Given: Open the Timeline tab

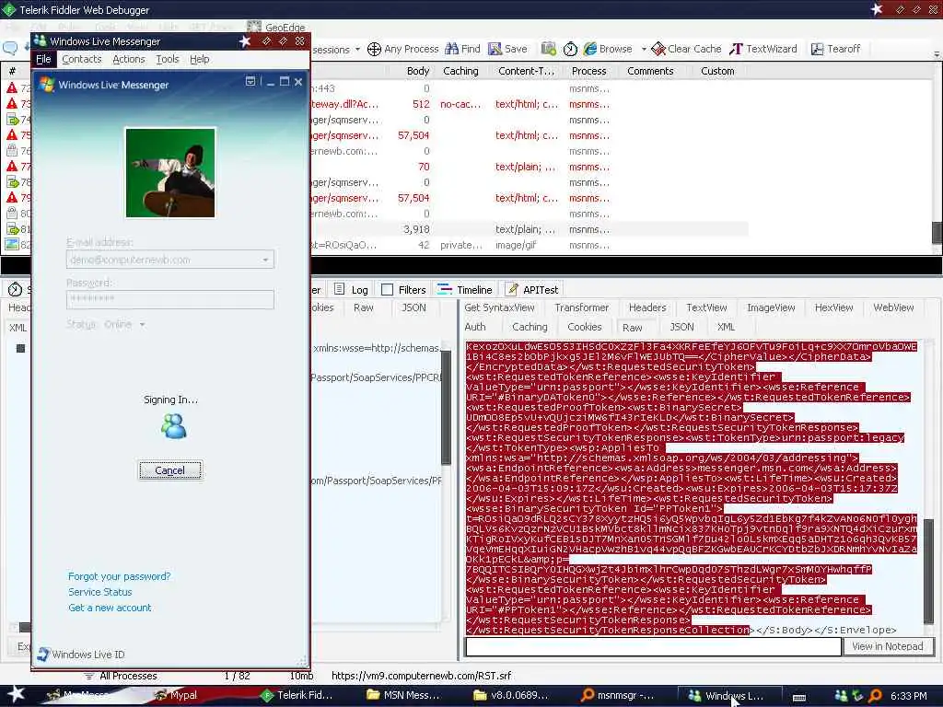Looking at the screenshot, I should [x=465, y=290].
